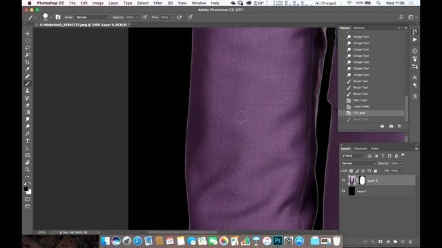
Task: Hide Layer 1 visibility eye
Action: (x=343, y=192)
